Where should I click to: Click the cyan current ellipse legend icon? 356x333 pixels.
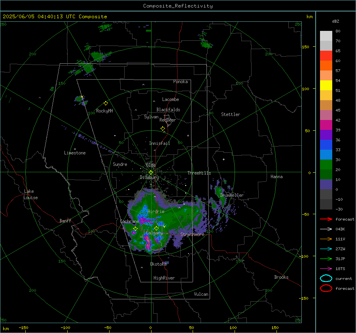click(326, 278)
